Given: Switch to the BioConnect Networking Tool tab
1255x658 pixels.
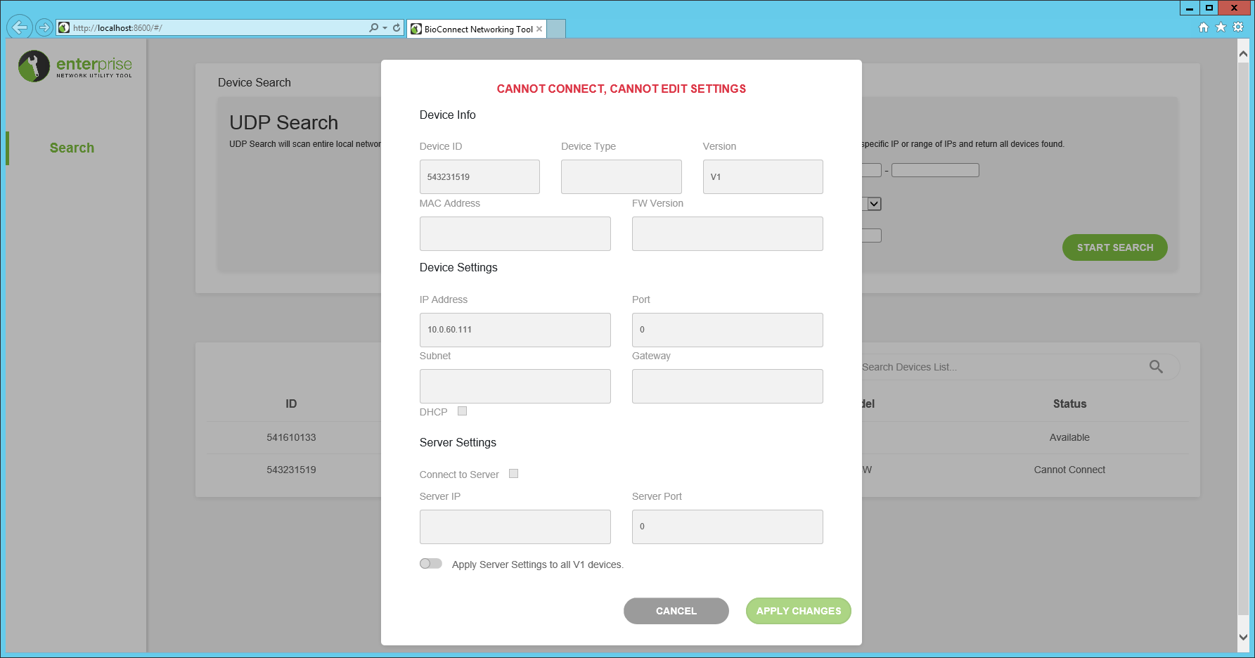Looking at the screenshot, I should 472,29.
